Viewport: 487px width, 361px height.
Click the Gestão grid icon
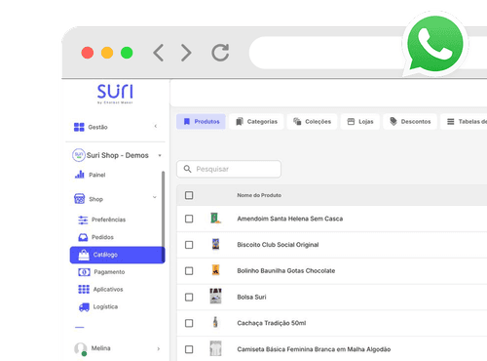[79, 127]
